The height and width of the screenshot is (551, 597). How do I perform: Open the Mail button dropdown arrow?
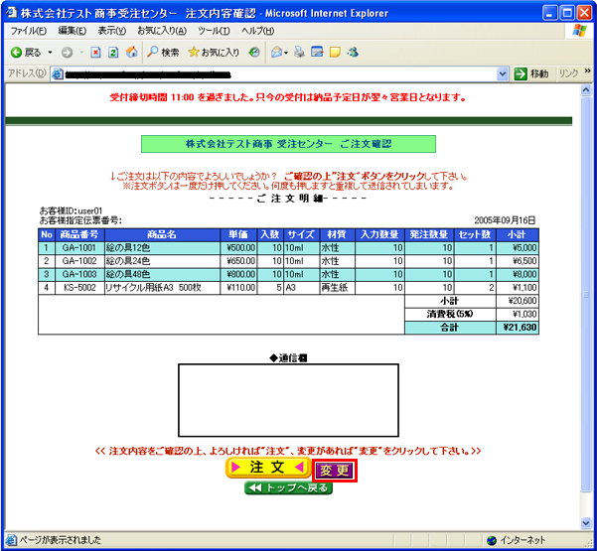tap(286, 53)
